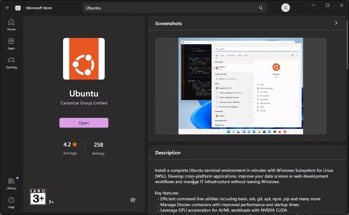Expand the Screenshots section chevron
Screen dimensions: 349x215
pyautogui.click(x=336, y=23)
